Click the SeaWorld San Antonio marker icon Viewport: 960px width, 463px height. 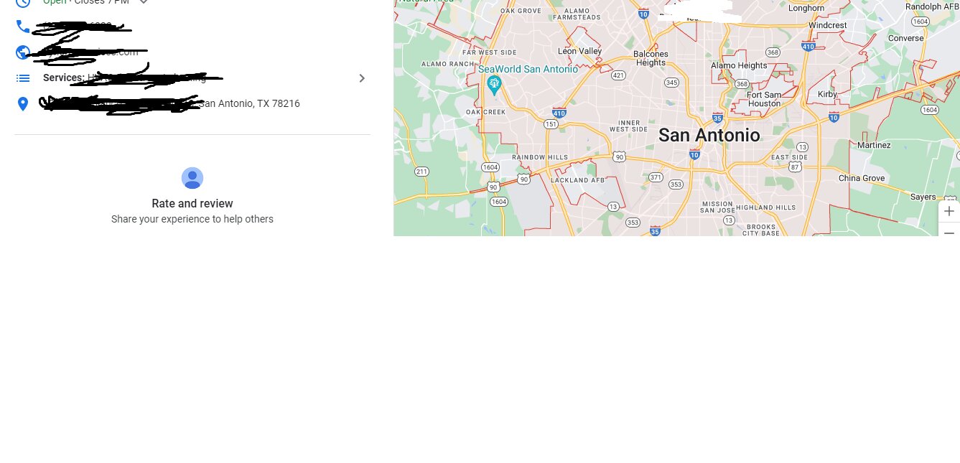click(x=494, y=85)
